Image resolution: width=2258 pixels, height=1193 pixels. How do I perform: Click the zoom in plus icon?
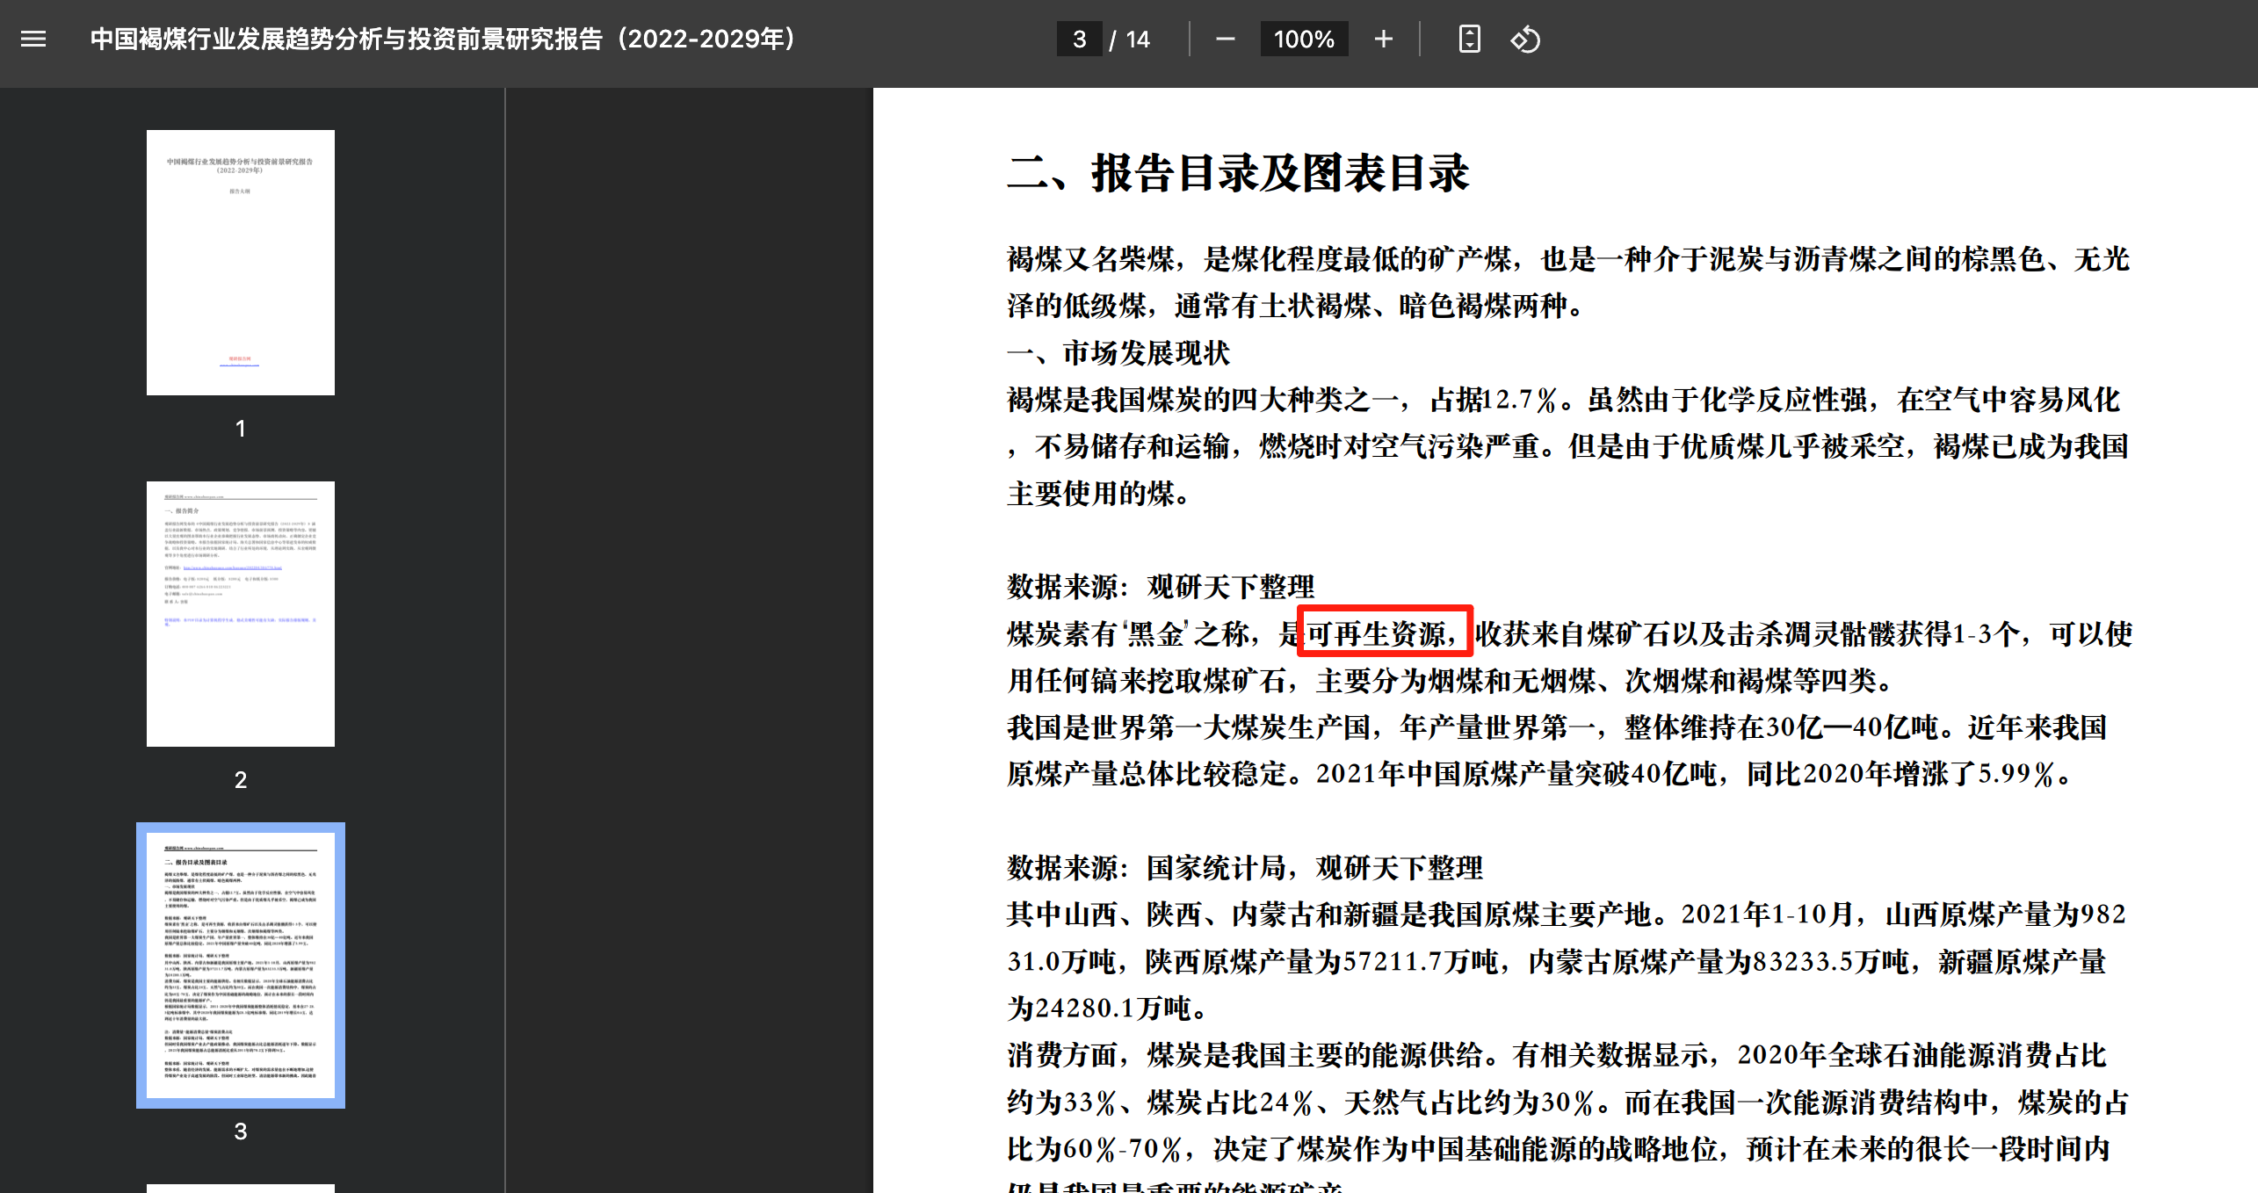click(1383, 39)
